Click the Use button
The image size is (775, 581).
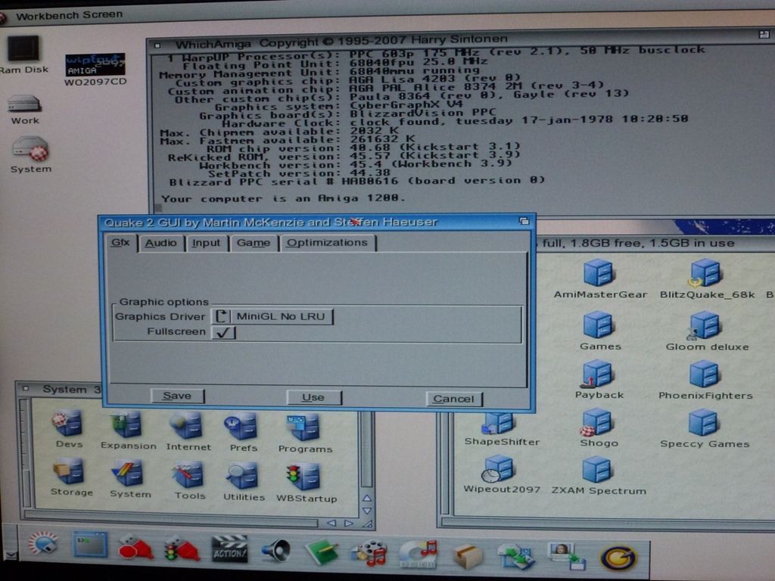313,397
